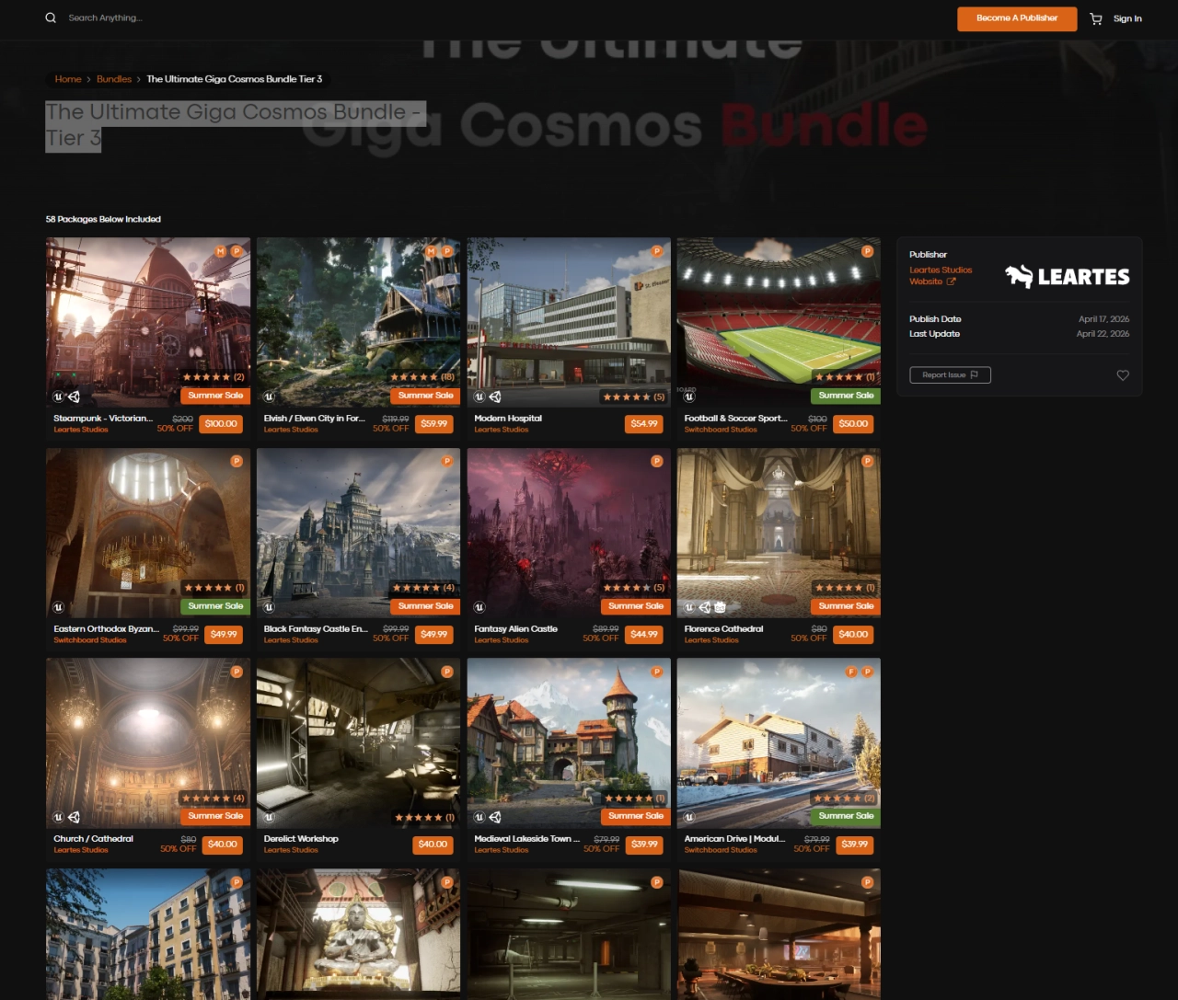Click P badge on Football & Soccer card
1178x1000 pixels.
pos(867,251)
